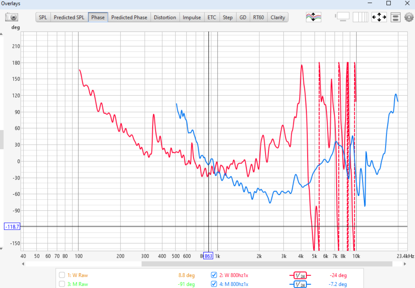Click the graph limits arrows icon

tap(379, 17)
